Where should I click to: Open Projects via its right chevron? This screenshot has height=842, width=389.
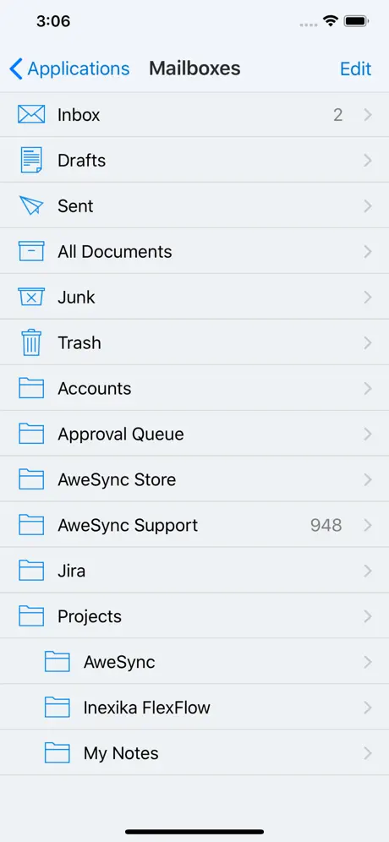[368, 616]
